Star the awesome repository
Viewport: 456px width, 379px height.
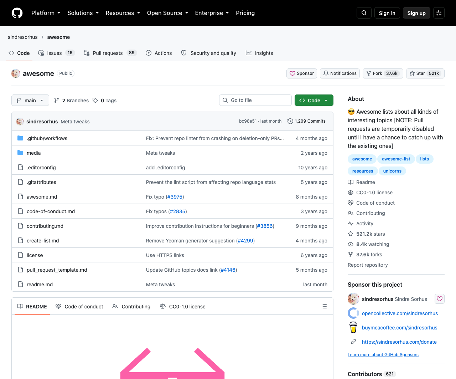425,73
